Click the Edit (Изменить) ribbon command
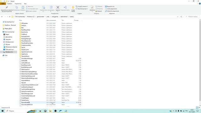The height and width of the screenshot is (113, 201). click(x=99, y=9)
